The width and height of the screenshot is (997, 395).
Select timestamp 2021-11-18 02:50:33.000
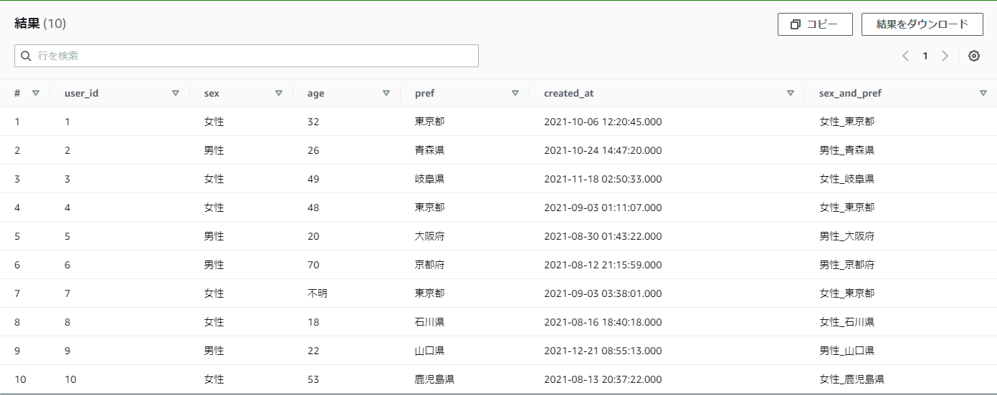pyautogui.click(x=603, y=179)
